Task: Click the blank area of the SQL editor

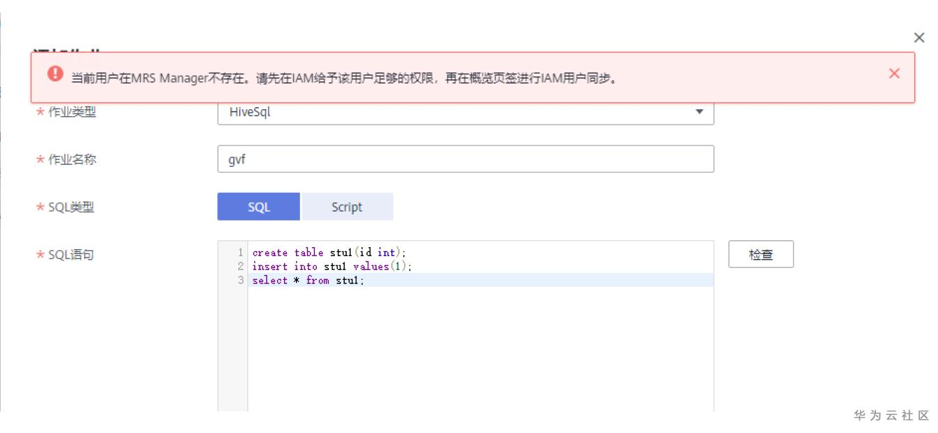Action: point(480,348)
